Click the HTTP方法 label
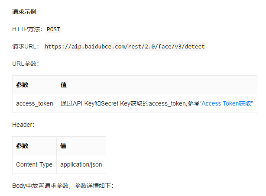The width and height of the screenshot is (266, 196). pos(26,29)
